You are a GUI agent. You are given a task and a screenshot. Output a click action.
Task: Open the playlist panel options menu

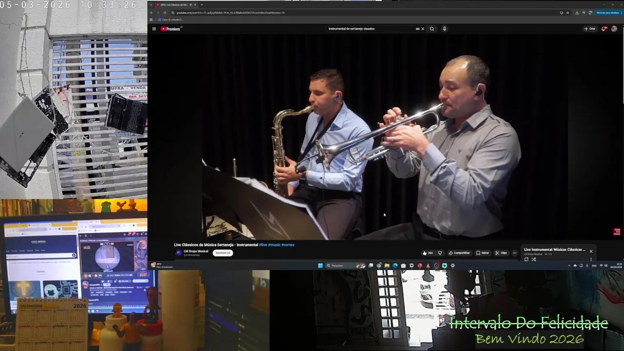click(x=591, y=259)
